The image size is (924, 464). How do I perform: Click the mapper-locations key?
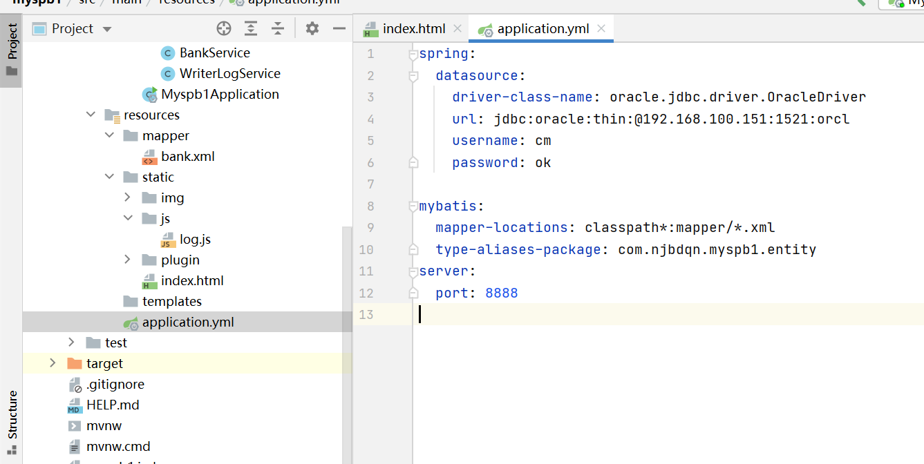tap(502, 227)
